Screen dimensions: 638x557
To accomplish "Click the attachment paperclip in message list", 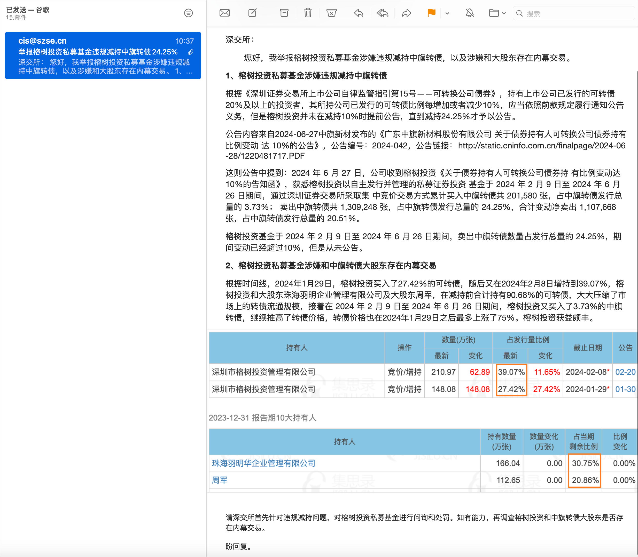I will click(x=190, y=52).
